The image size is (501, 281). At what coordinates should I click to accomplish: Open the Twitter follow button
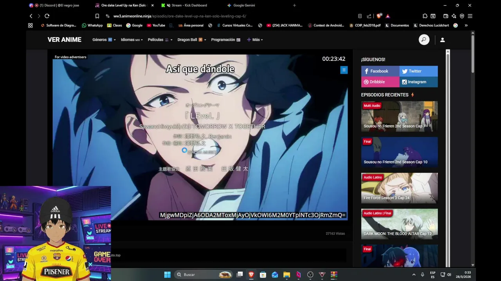coord(418,71)
